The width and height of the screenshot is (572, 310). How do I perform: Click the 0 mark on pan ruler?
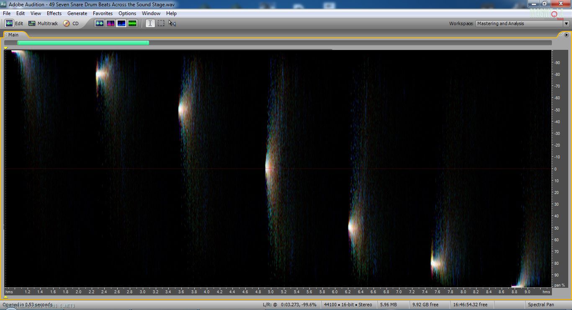(555, 169)
